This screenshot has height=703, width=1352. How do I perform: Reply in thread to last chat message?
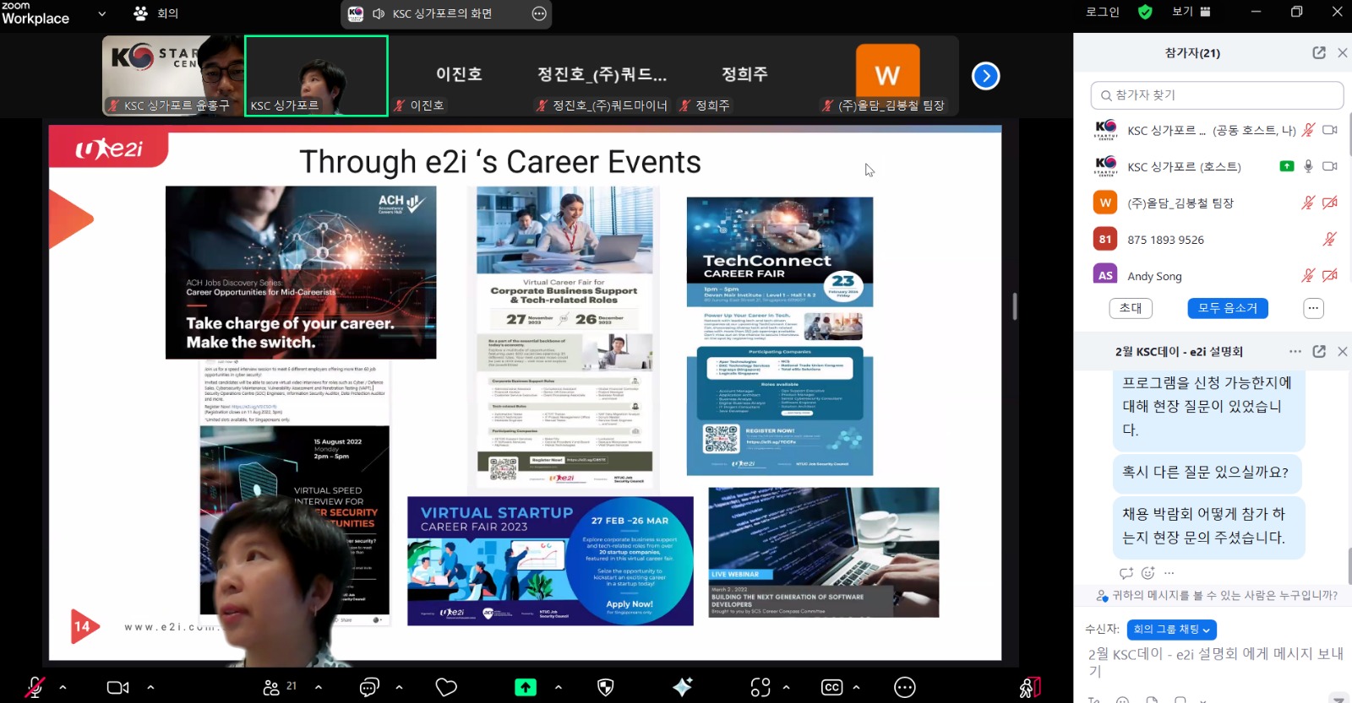(1126, 573)
